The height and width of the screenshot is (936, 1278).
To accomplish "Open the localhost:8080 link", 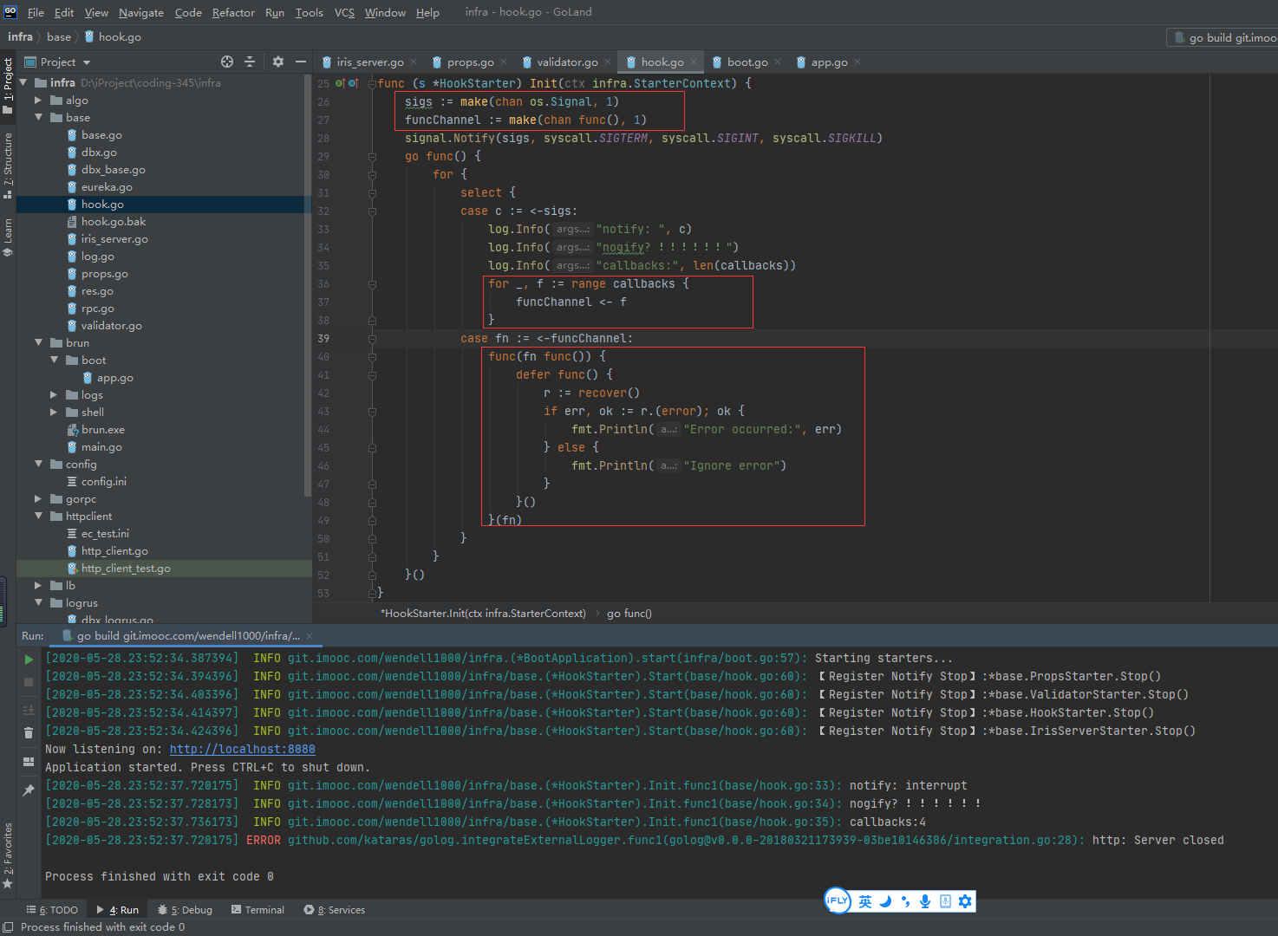I will pyautogui.click(x=242, y=750).
